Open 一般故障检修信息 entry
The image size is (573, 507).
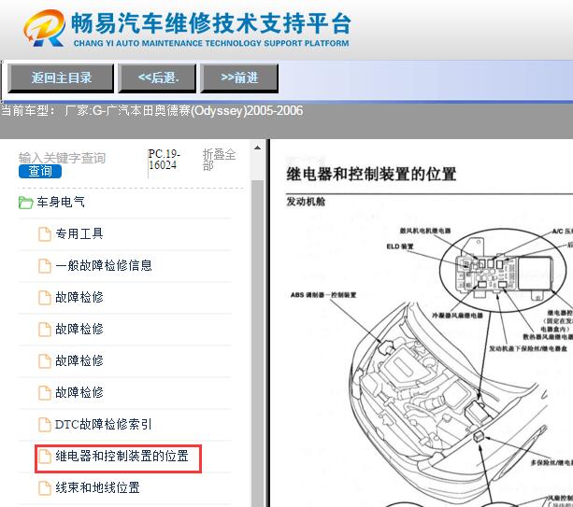point(104,265)
